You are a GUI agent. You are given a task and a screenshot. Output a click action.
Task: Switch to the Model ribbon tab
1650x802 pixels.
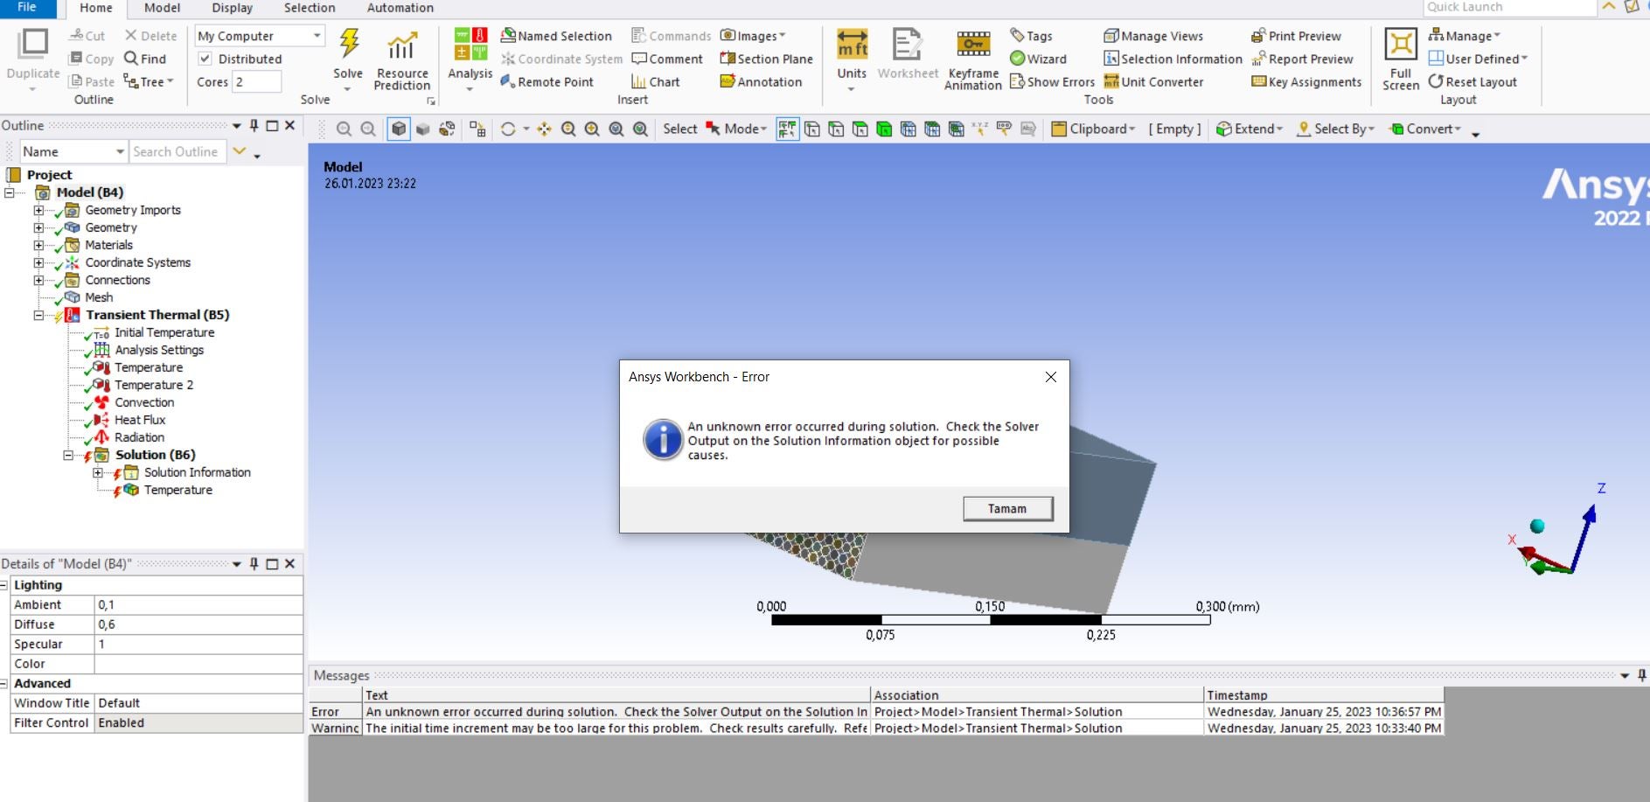pyautogui.click(x=163, y=8)
